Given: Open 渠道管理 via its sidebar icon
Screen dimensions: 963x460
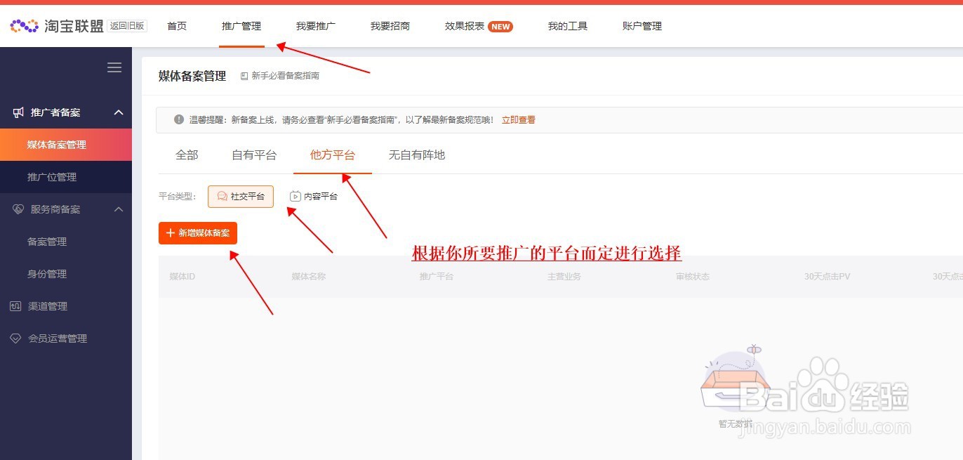Looking at the screenshot, I should [15, 306].
